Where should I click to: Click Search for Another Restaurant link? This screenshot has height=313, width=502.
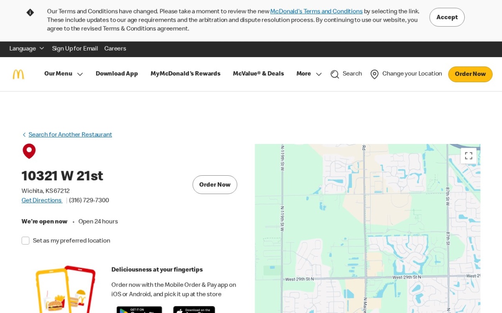click(70, 135)
